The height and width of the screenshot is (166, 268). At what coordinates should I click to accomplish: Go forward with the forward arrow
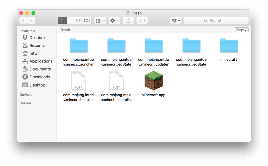31,21
